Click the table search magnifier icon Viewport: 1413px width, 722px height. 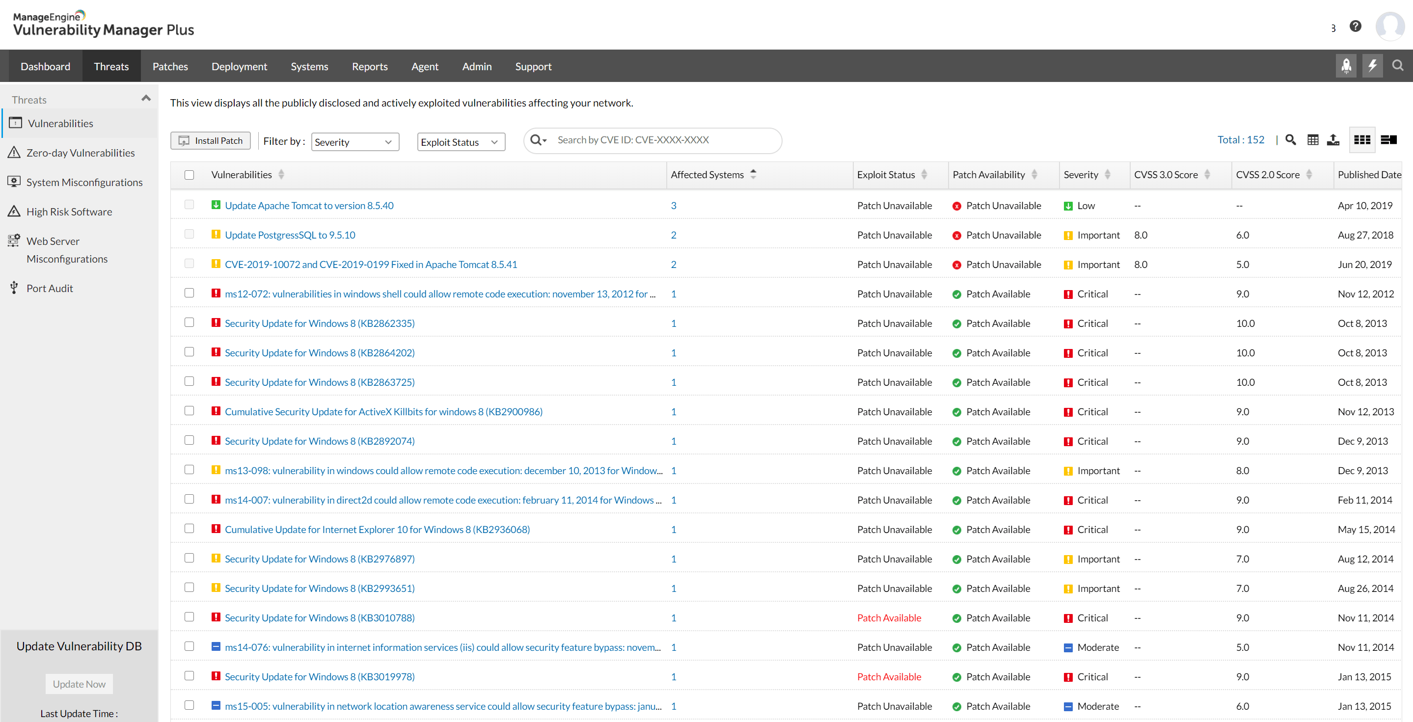(1291, 140)
